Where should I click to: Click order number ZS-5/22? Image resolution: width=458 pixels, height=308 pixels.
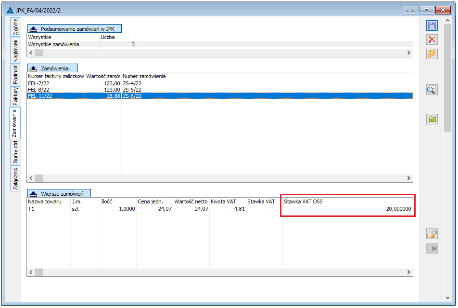(x=132, y=90)
